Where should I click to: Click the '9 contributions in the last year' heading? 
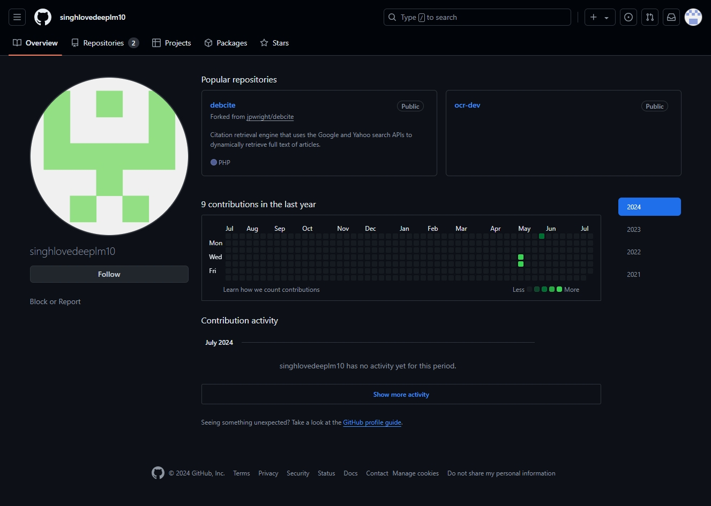(x=259, y=204)
